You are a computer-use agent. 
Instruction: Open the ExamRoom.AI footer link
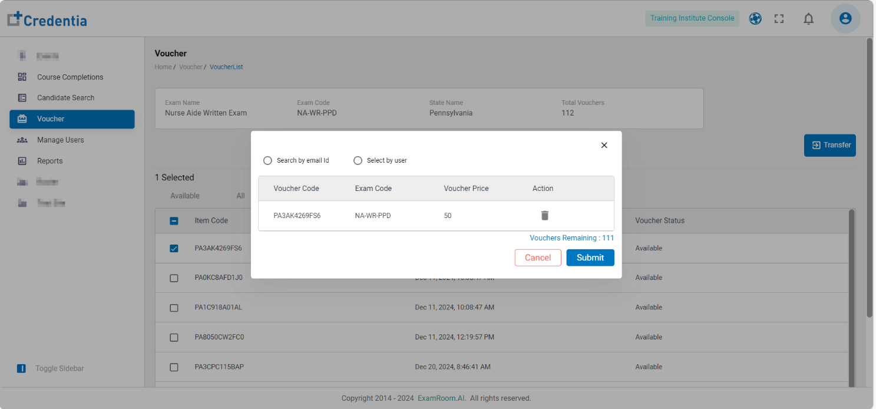pyautogui.click(x=442, y=398)
